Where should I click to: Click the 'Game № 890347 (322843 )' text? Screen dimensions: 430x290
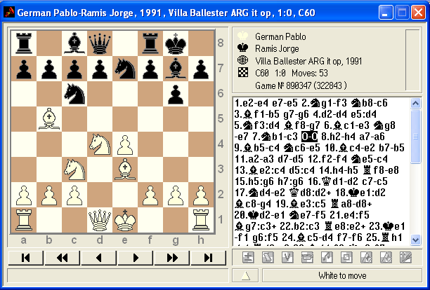point(301,85)
